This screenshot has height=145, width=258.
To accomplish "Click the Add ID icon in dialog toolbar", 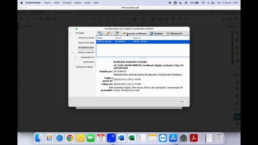I will (x=100, y=33).
